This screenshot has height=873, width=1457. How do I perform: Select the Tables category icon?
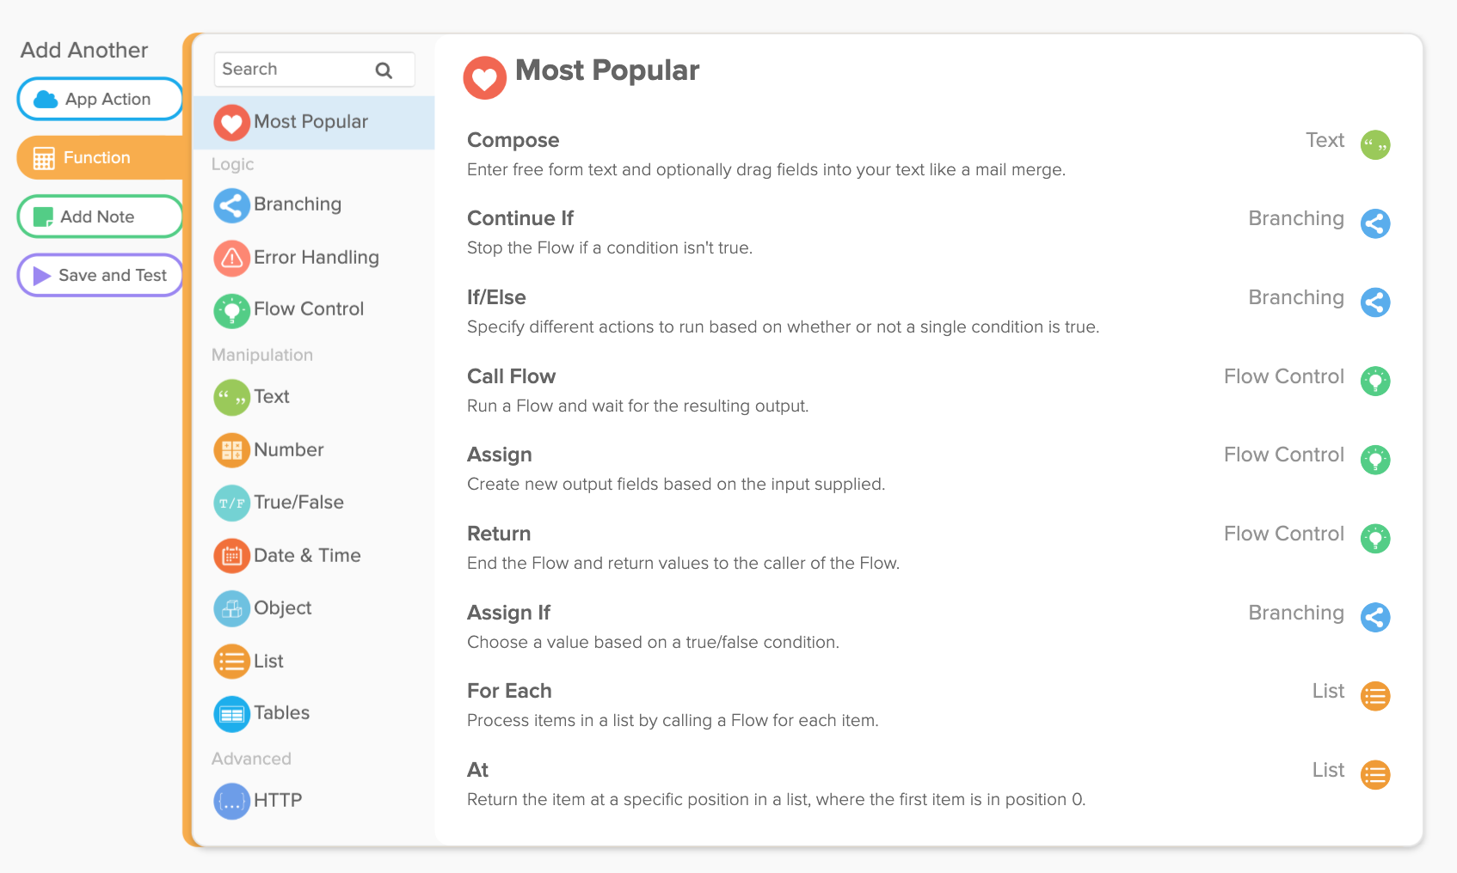pos(231,714)
